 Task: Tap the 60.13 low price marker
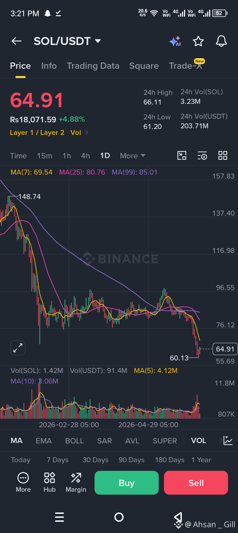179,358
